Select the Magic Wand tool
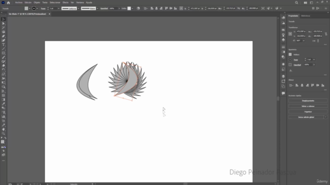Viewport: 330px width, 185px height. point(4,28)
